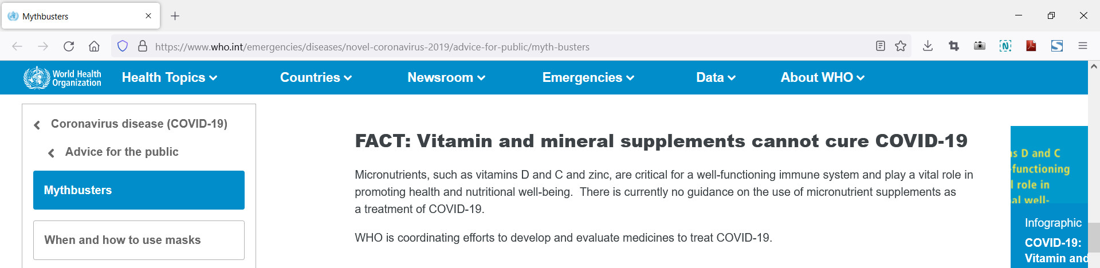Open a new browser tab
This screenshot has height=268, width=1100.
[x=175, y=16]
